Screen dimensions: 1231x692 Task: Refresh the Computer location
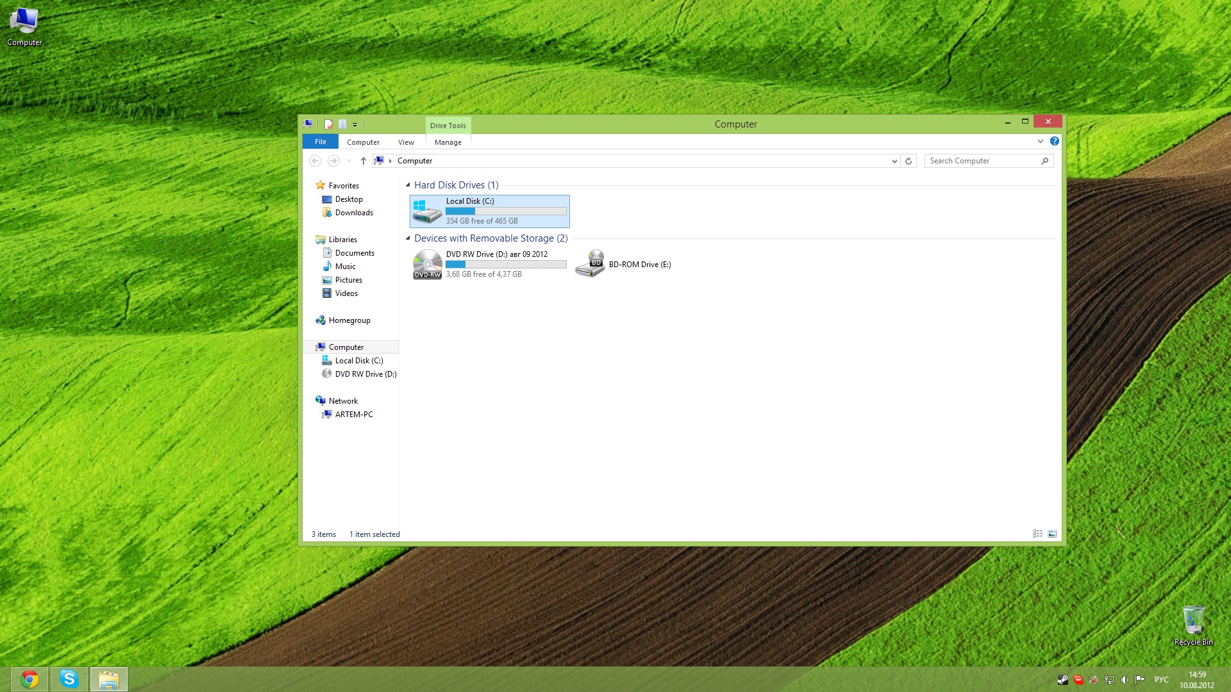click(909, 161)
